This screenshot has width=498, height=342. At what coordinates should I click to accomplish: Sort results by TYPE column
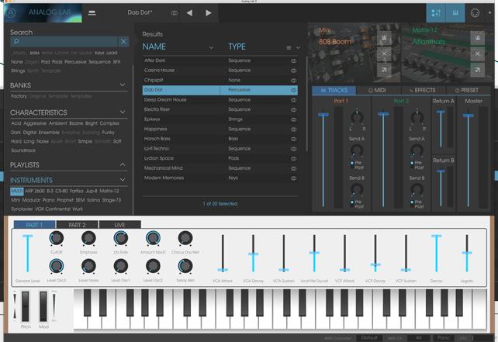click(237, 47)
